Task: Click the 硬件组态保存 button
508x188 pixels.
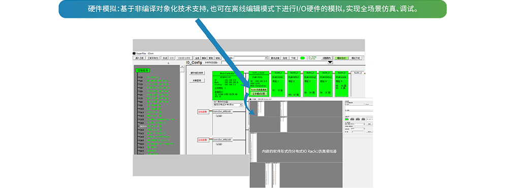Action: coord(197,73)
